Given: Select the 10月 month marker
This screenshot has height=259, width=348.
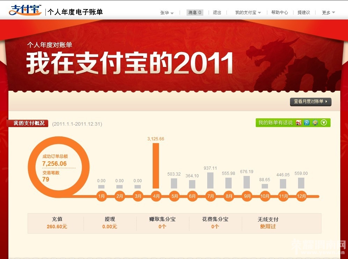Looking at the screenshot, I should coord(265,196).
